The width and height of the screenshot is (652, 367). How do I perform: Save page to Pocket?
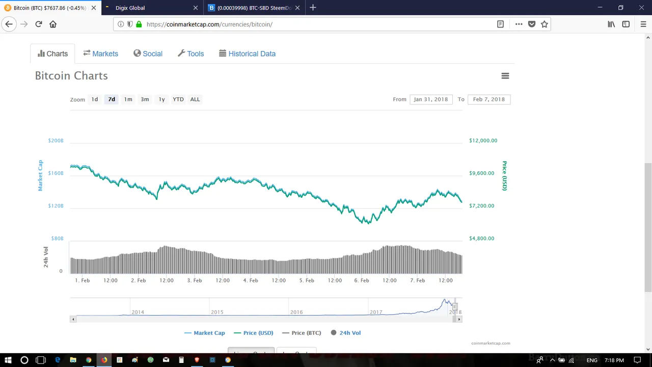532,24
